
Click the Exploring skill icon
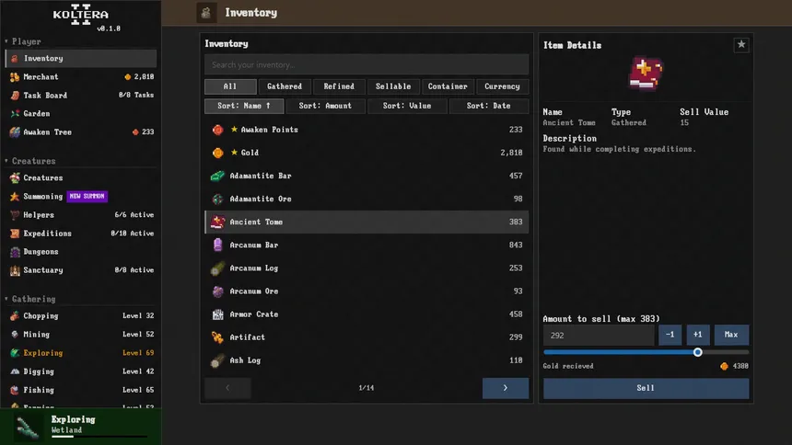pos(15,353)
